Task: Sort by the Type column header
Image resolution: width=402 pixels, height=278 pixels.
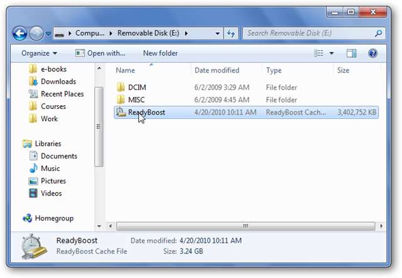Action: 274,71
